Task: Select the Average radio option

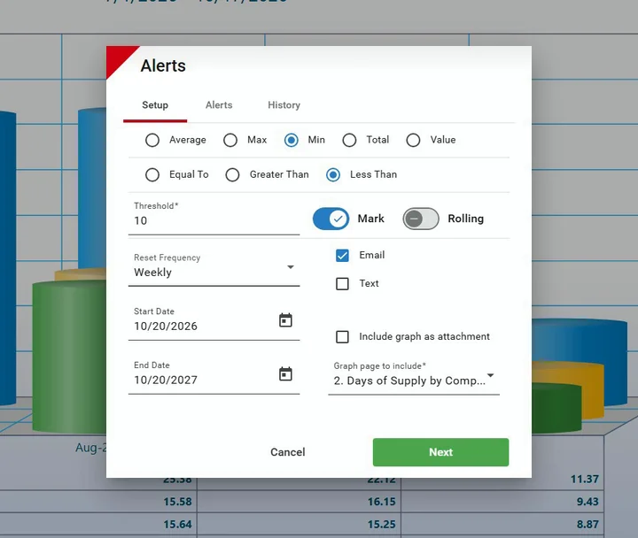Action: (152, 140)
